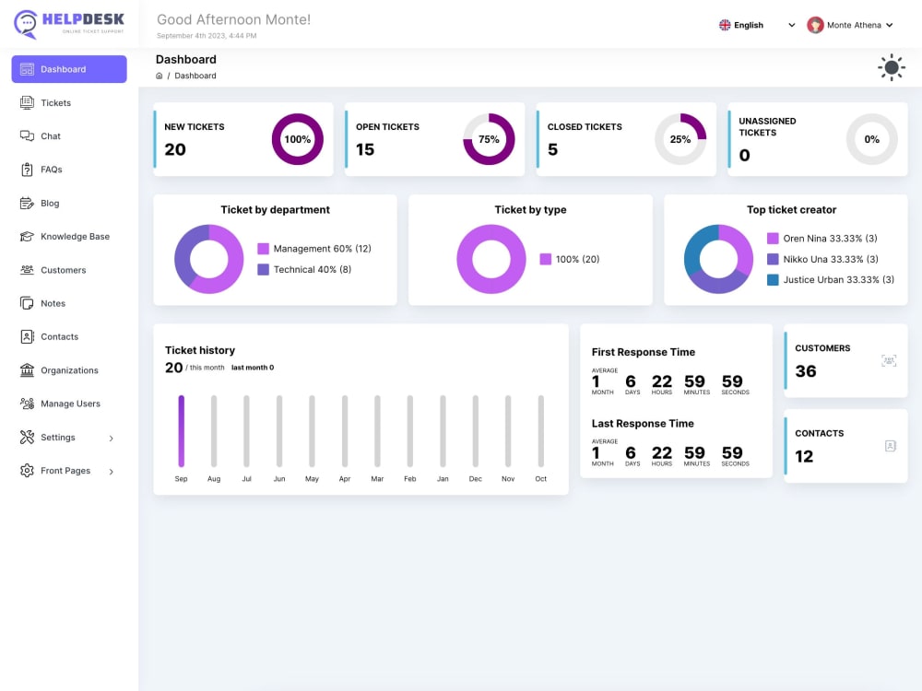Viewport: 922px width, 691px height.
Task: Click the Ticket by type donut chart
Action: click(x=491, y=259)
